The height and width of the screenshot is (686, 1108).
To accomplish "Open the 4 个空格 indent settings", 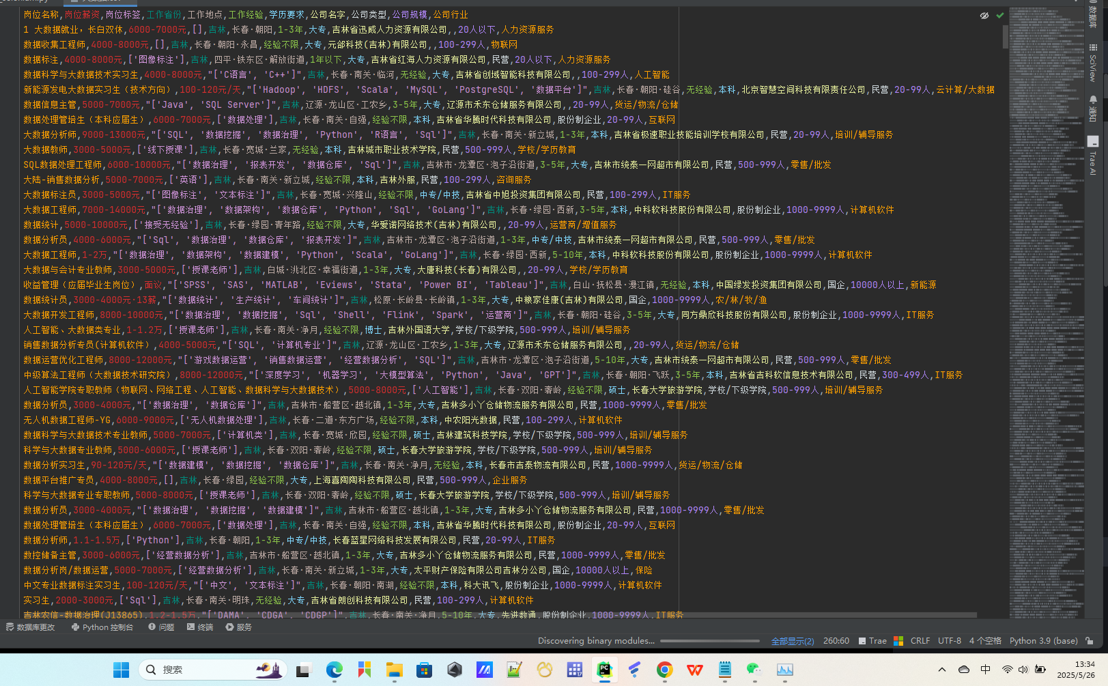I will tap(985, 641).
